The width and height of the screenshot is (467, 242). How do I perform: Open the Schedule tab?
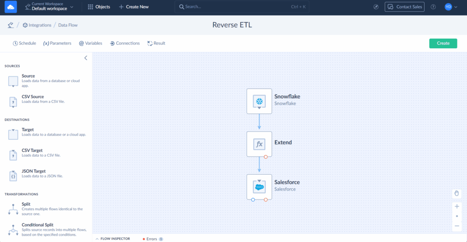click(25, 43)
